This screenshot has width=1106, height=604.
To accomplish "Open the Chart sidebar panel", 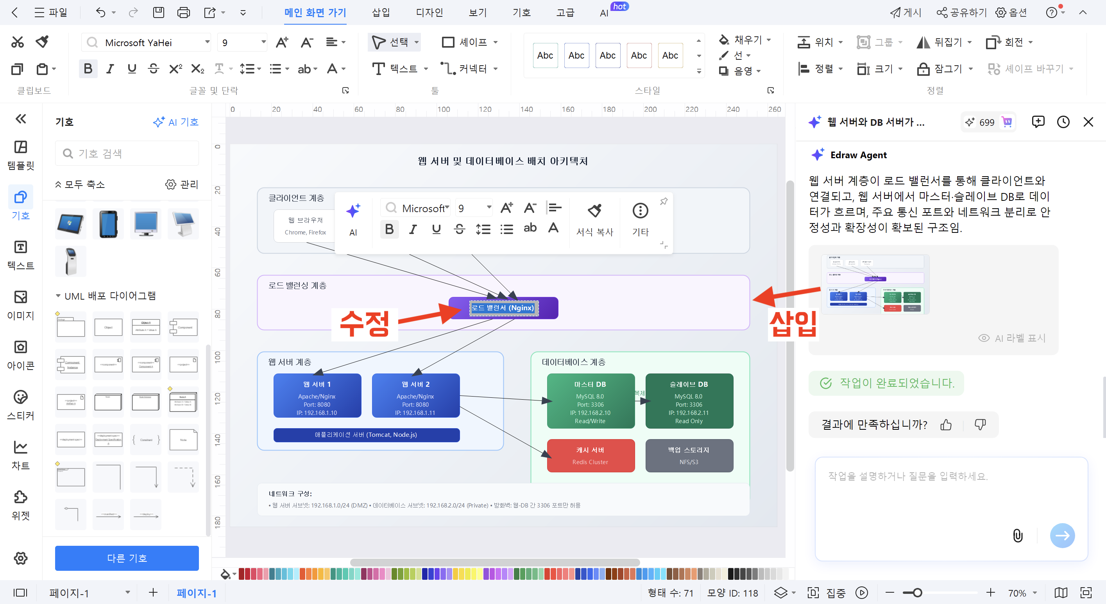I will pos(21,454).
